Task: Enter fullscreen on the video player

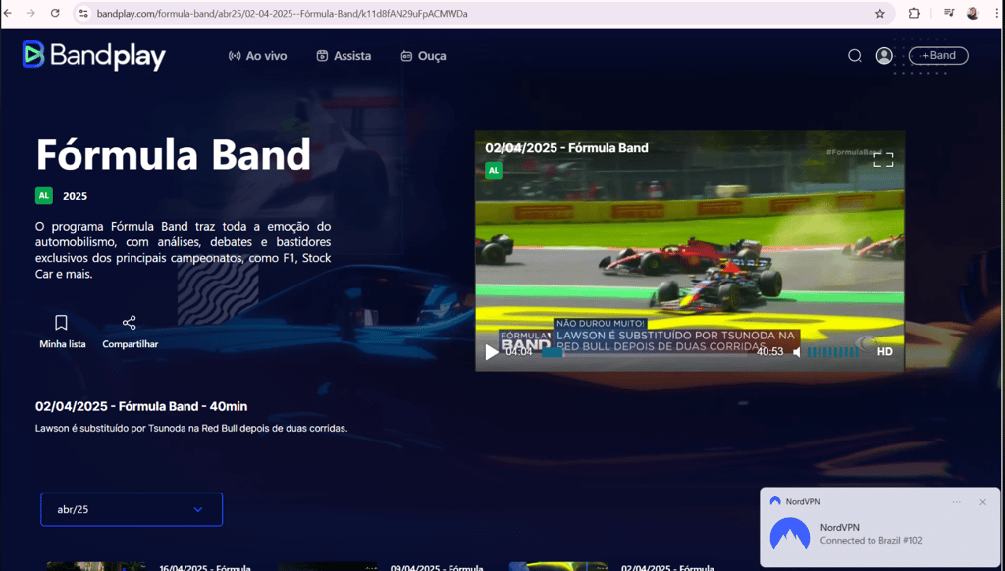Action: coord(883,160)
